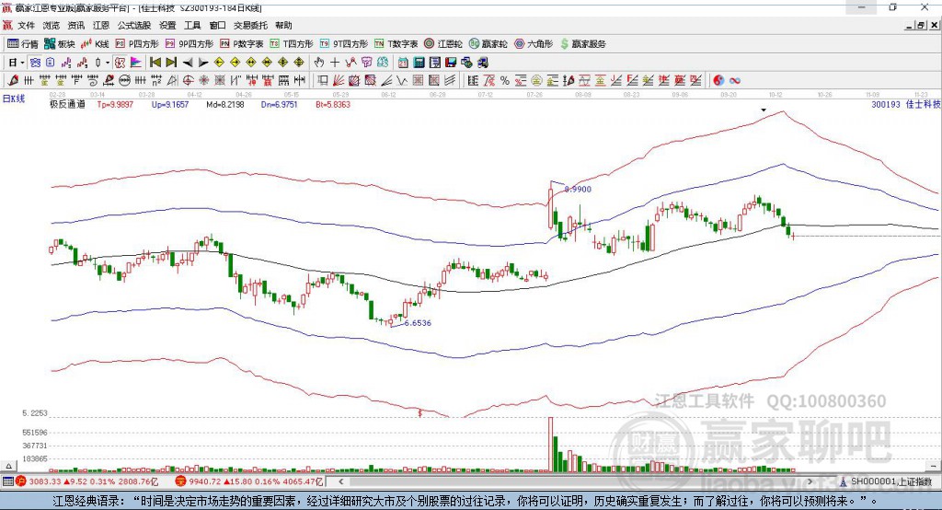Viewport: 942px width, 510px height.
Task: Click the 板块 toolbar button
Action: [x=59, y=44]
